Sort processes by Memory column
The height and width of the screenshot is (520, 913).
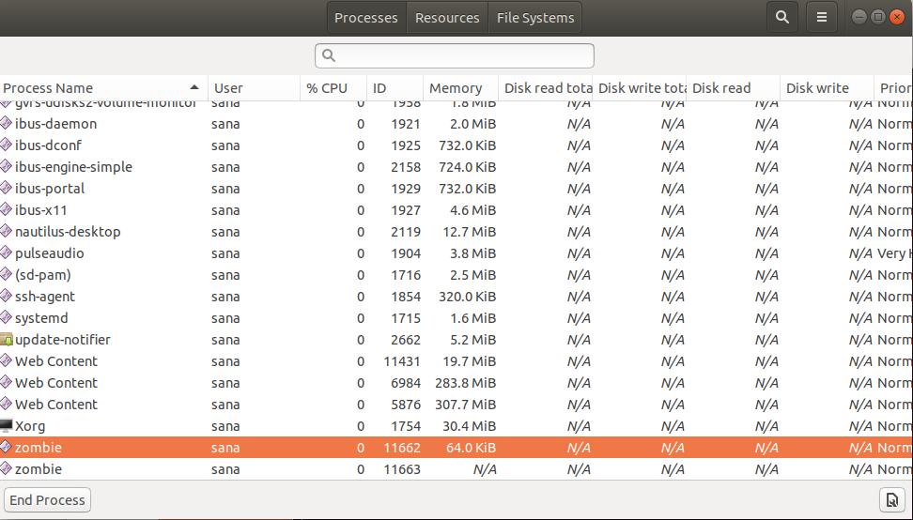456,88
